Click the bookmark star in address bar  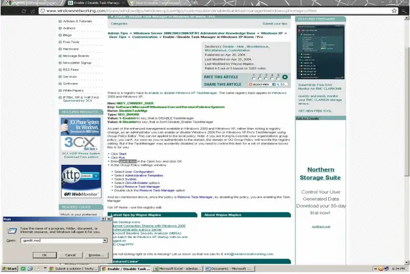click(x=394, y=11)
